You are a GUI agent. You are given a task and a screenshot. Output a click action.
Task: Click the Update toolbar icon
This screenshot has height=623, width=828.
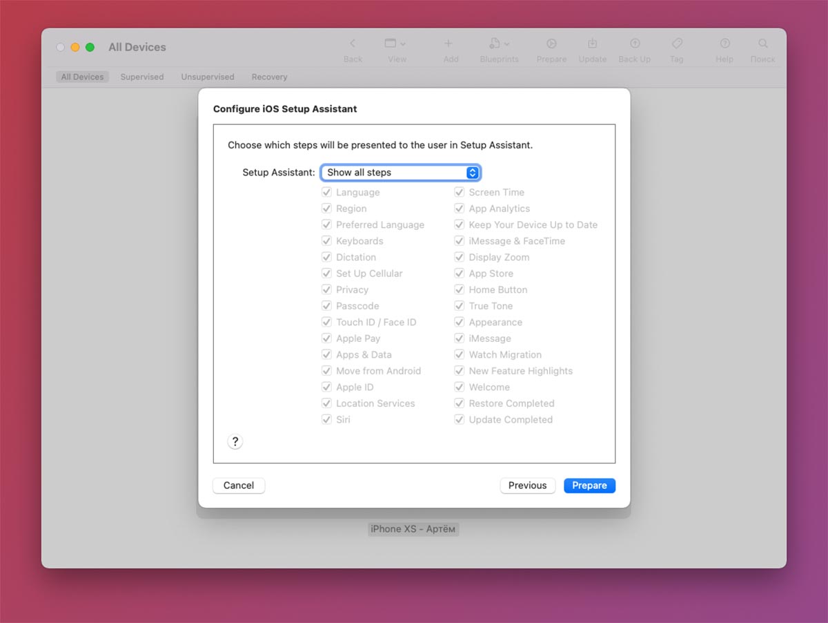coord(592,44)
